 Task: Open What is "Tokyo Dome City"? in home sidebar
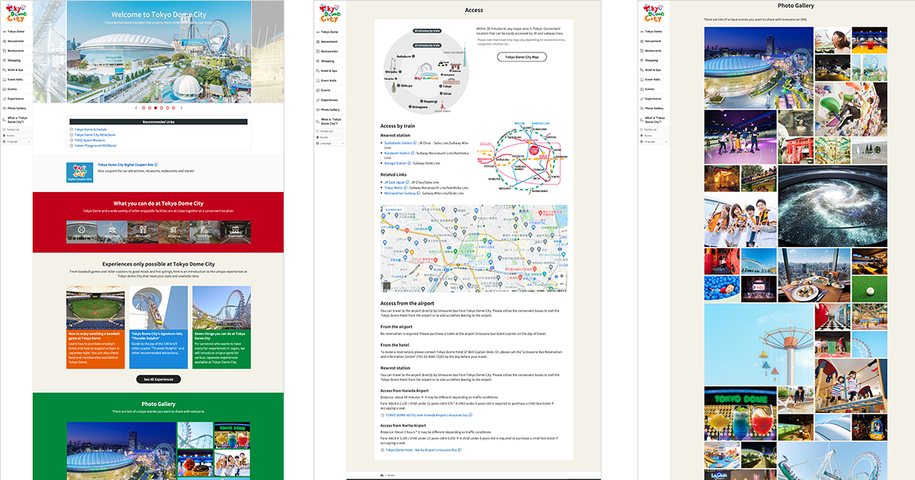[16, 120]
